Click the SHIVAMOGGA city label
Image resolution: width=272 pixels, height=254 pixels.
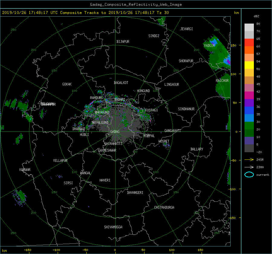(x=113, y=227)
